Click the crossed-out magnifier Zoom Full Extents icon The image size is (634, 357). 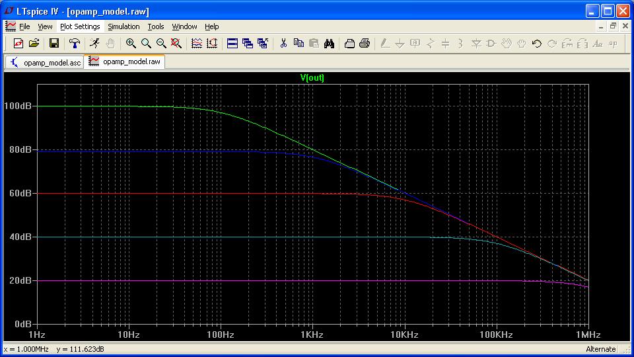point(176,44)
